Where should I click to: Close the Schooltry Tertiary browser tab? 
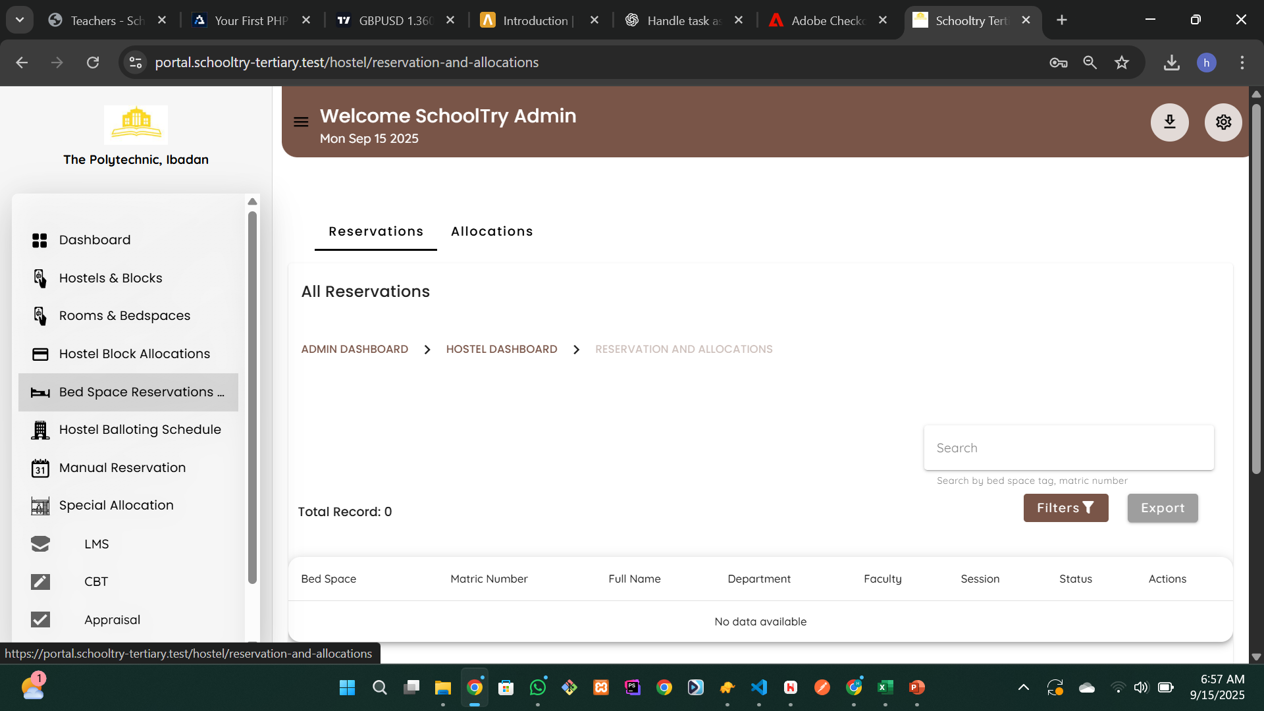pos(1026,20)
